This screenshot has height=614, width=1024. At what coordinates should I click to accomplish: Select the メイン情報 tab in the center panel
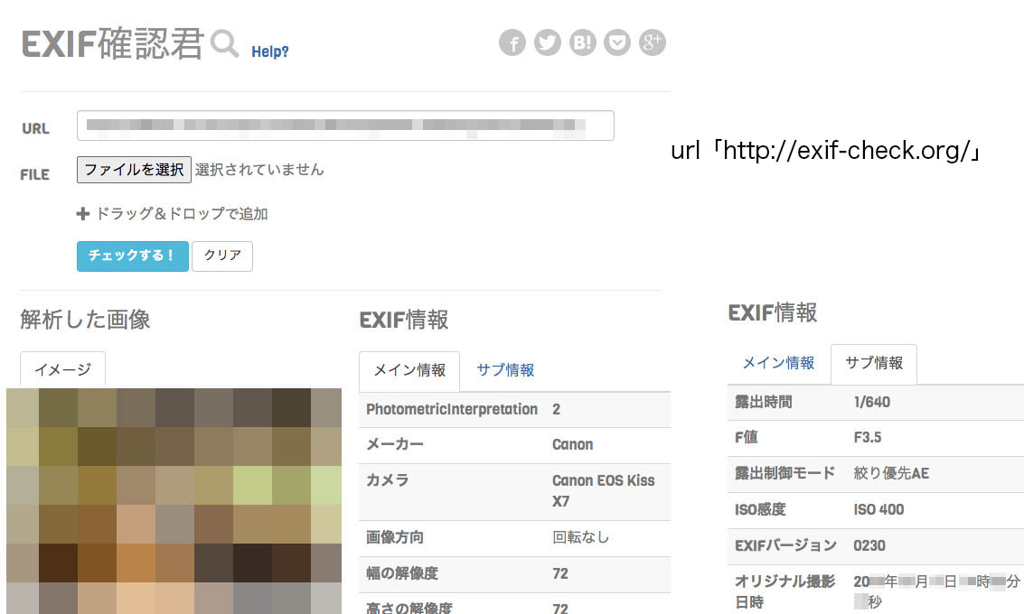coord(409,370)
